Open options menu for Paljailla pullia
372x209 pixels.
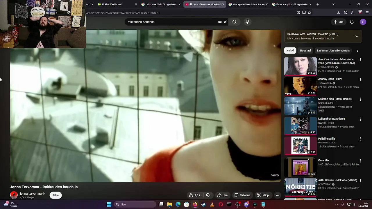click(360, 139)
